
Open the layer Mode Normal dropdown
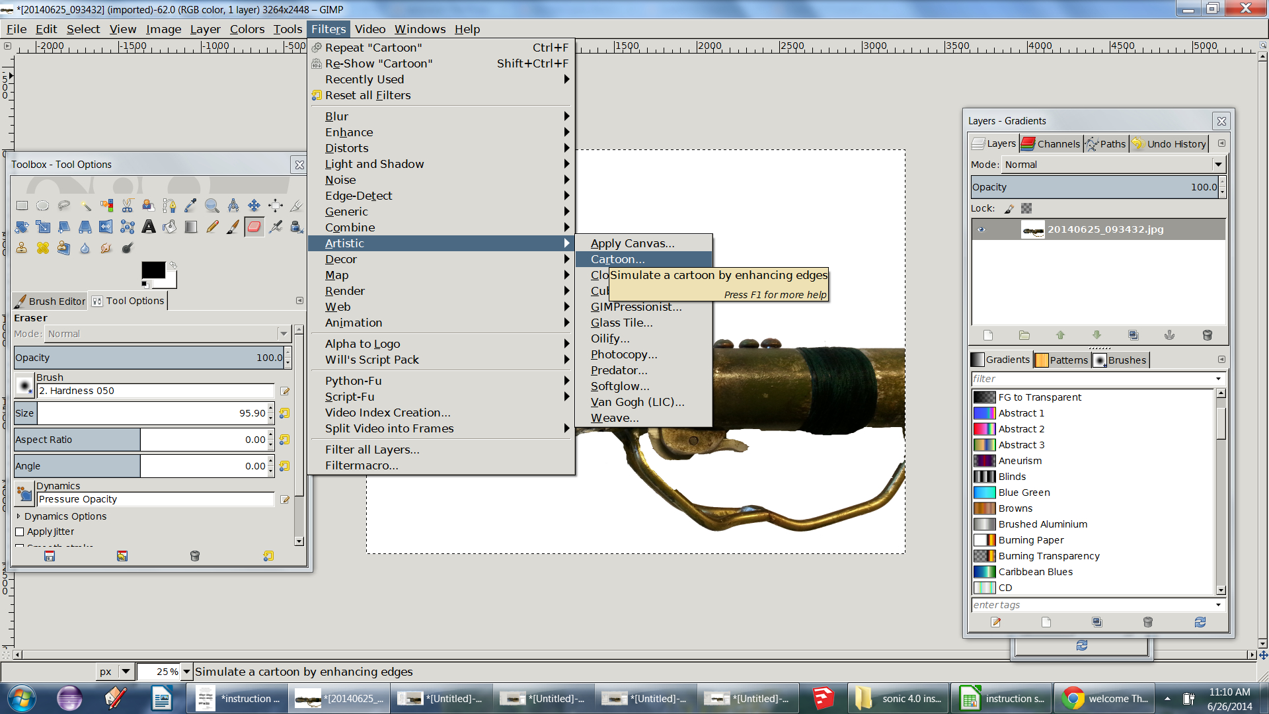pos(1114,165)
